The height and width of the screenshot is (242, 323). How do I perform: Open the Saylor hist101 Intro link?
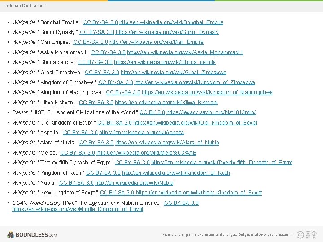coord(211,112)
